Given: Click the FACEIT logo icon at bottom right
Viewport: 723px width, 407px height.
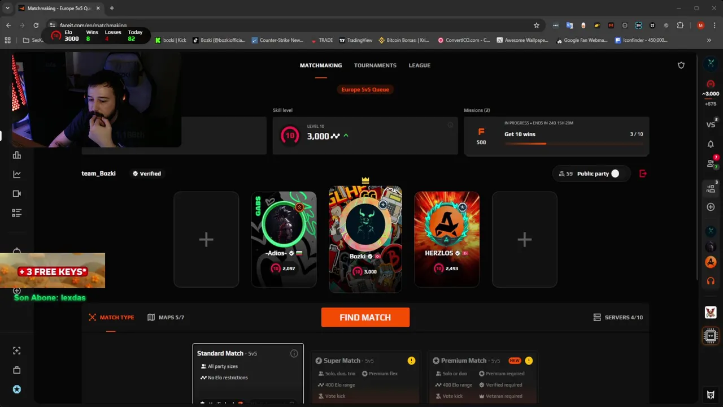Looking at the screenshot, I should click(x=711, y=395).
